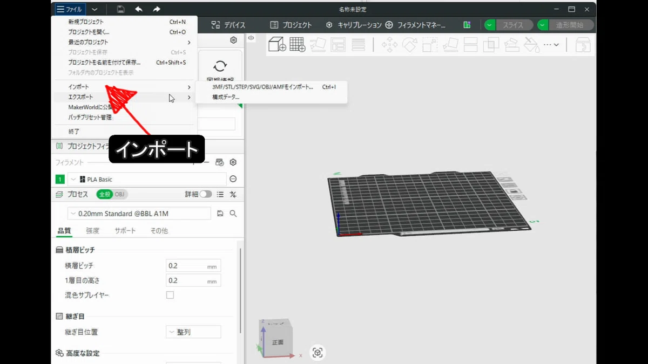
Task: Open the スライス options green dropdown arrow
Action: pyautogui.click(x=490, y=25)
